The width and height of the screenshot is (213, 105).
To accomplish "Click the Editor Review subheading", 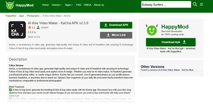I will click(16, 65).
